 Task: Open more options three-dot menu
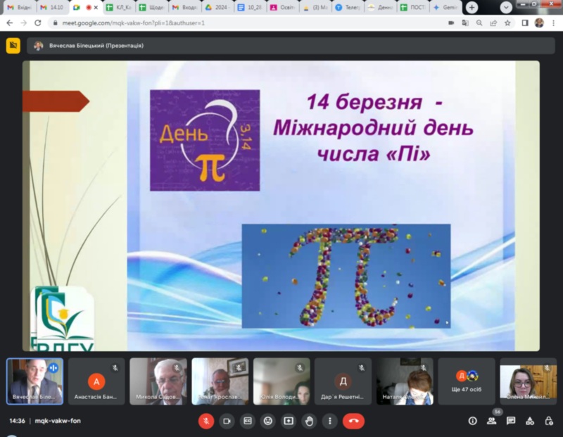click(x=329, y=421)
